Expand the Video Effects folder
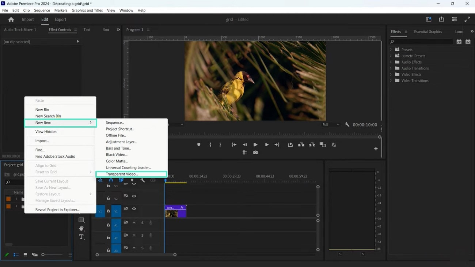Image resolution: width=475 pixels, height=267 pixels. coord(391,75)
